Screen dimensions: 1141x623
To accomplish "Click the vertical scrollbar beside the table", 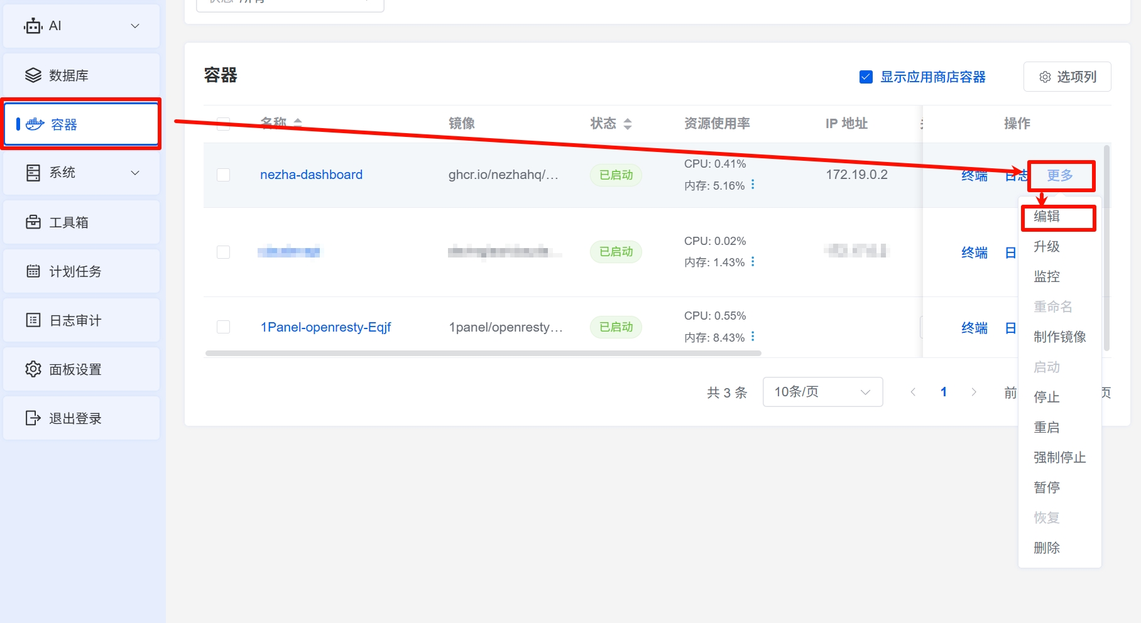I will (1106, 248).
